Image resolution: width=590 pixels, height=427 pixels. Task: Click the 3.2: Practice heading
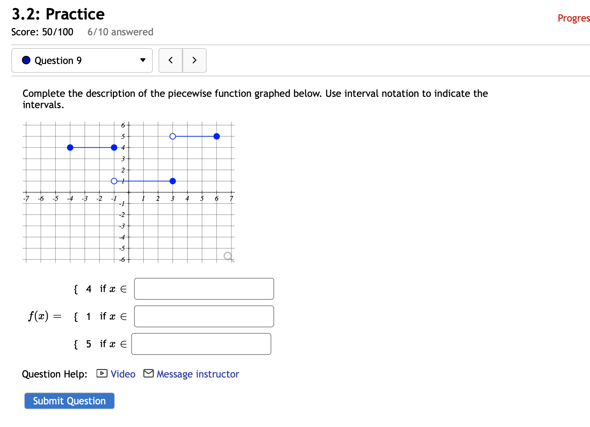pos(58,13)
